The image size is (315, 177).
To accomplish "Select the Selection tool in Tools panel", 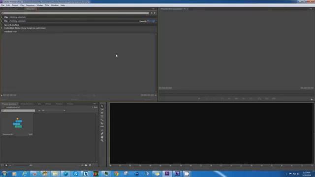I will 102,106.
